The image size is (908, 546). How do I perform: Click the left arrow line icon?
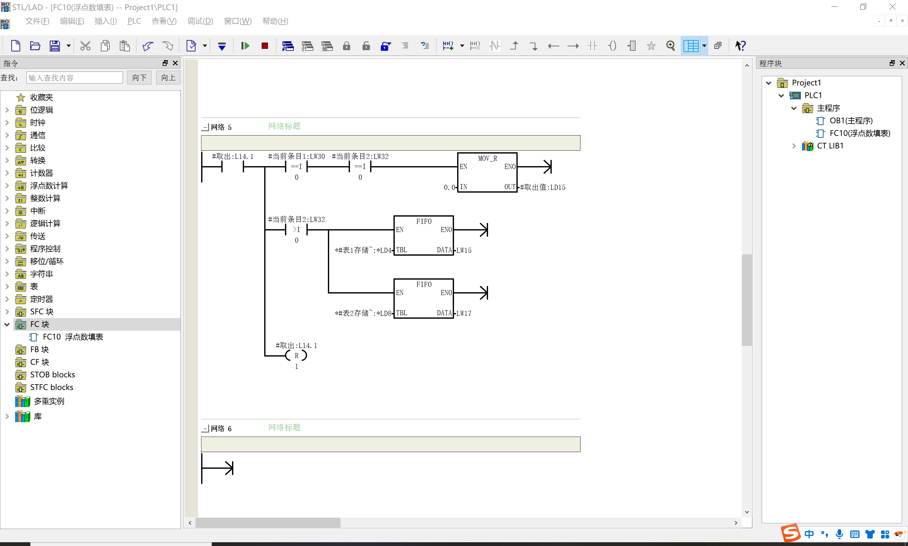[x=553, y=46]
